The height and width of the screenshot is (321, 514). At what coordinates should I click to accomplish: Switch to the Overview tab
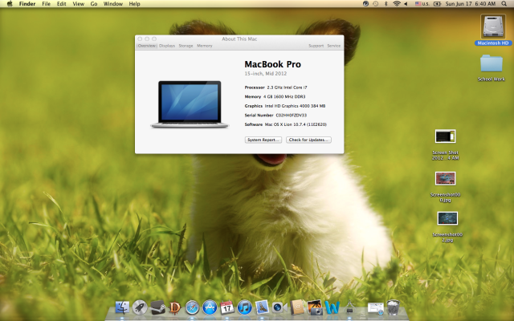146,46
